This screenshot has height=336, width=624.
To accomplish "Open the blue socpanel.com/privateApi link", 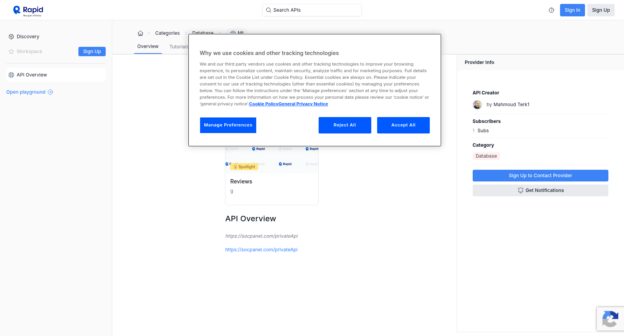I will click(x=261, y=250).
